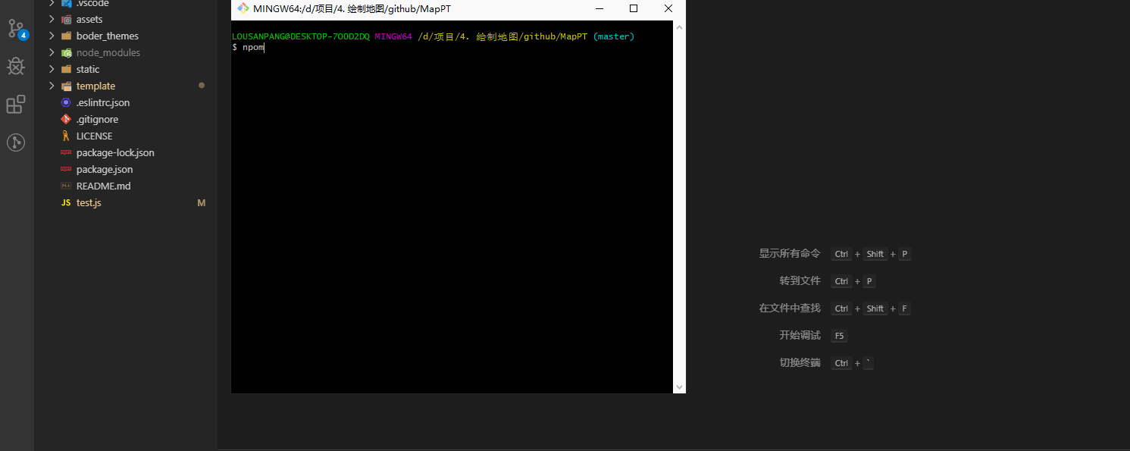The height and width of the screenshot is (451, 1130).
Task: Click the LICENSE file icon
Action: coord(66,136)
